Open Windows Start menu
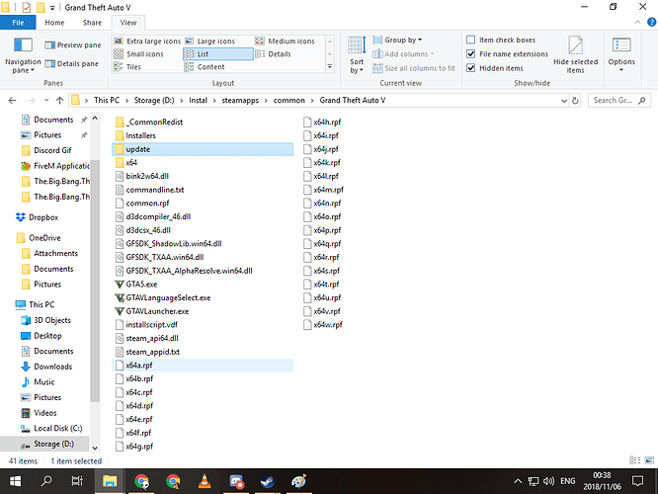This screenshot has width=658, height=494. click(15, 481)
